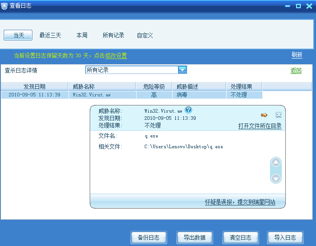Close the threat detail popup
316x246 pixels.
click(279, 115)
